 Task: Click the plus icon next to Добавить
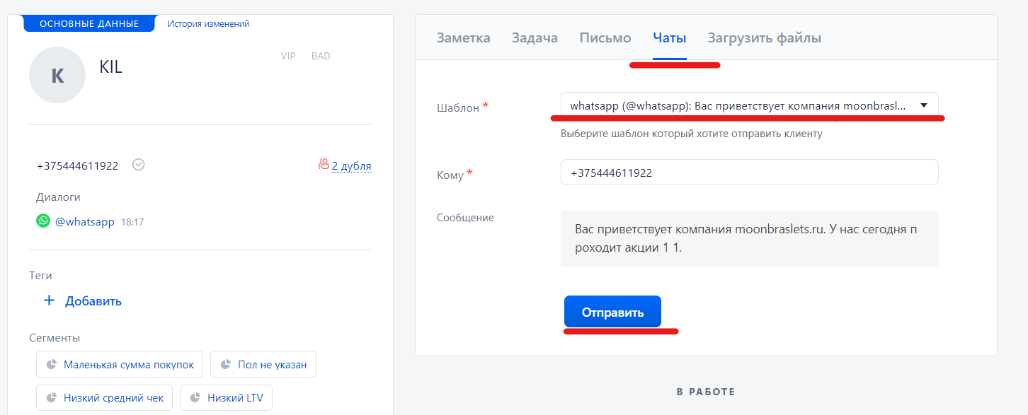point(49,300)
